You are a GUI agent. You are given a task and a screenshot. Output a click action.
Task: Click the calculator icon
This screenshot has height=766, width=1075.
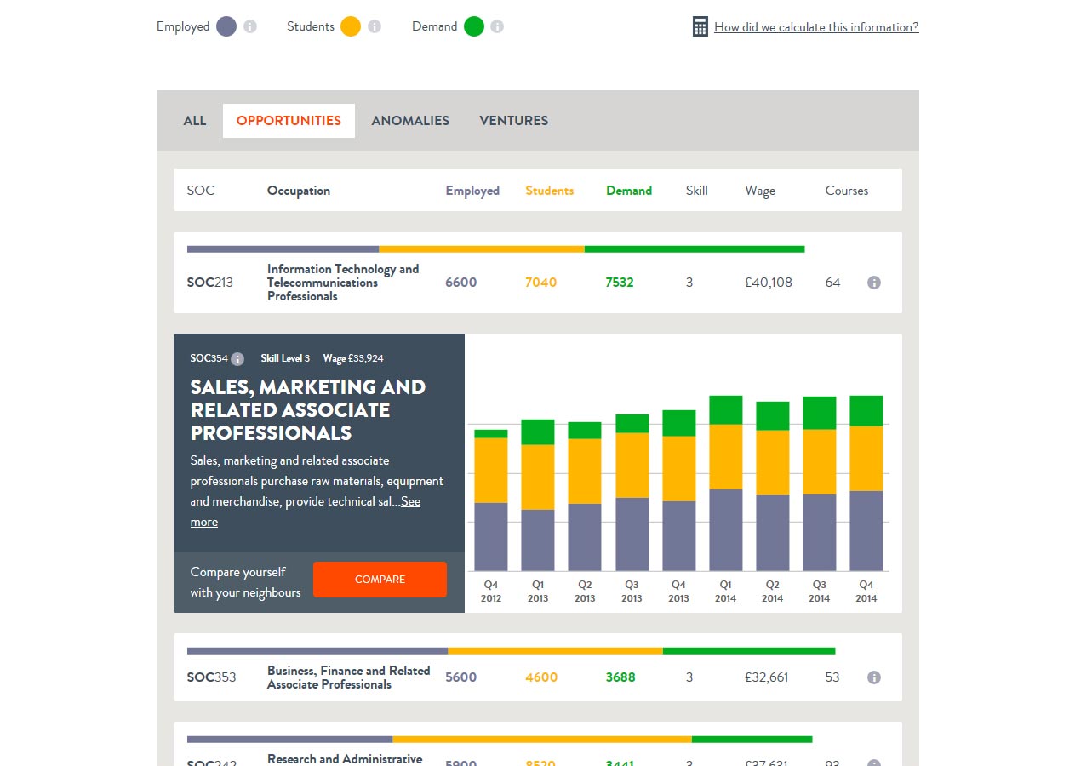point(700,27)
